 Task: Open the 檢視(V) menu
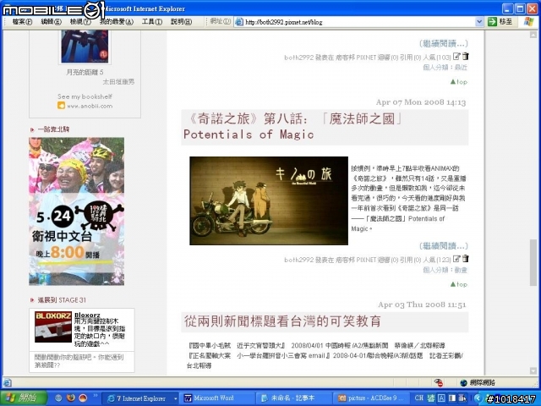(x=80, y=22)
